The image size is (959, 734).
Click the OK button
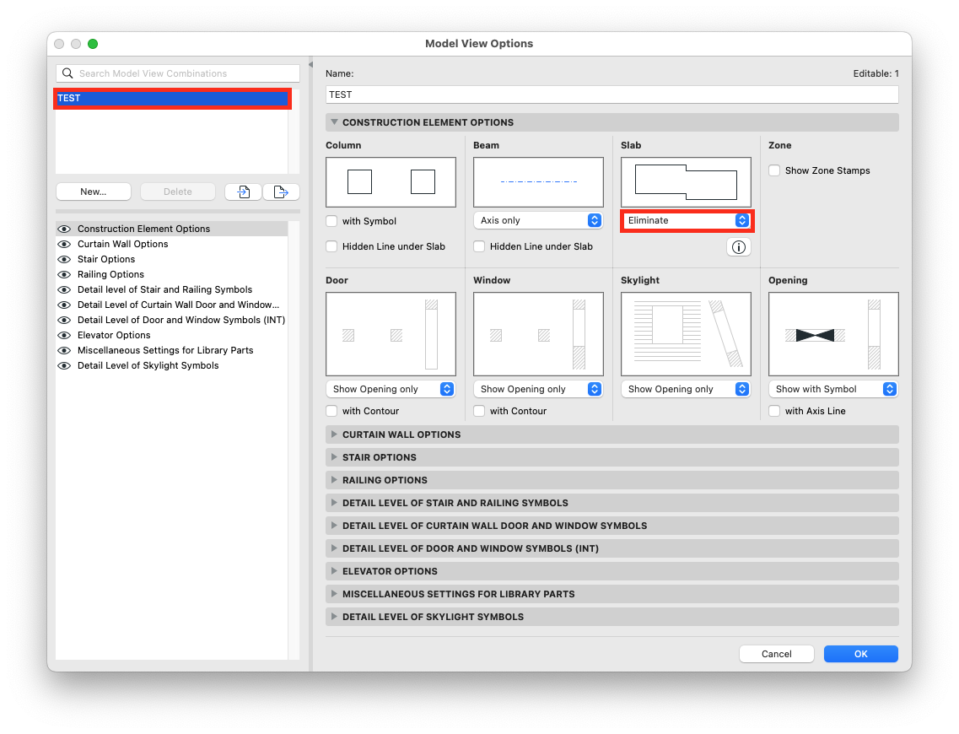860,654
